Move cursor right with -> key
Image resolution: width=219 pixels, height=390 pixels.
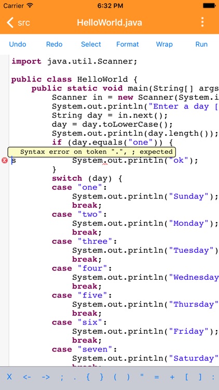coord(46,377)
